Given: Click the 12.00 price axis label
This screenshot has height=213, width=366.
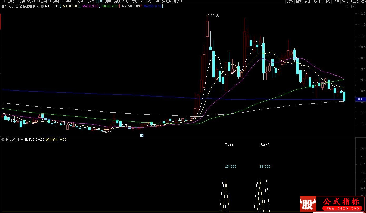Looking at the screenshot, I should [363, 13].
